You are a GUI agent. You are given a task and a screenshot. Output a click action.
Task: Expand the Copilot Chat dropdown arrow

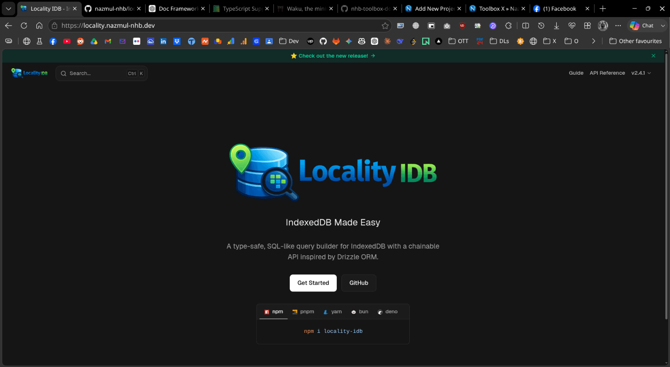[x=663, y=26]
